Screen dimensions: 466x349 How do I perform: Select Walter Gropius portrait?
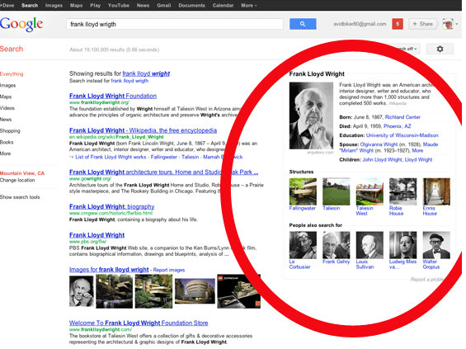click(x=436, y=245)
